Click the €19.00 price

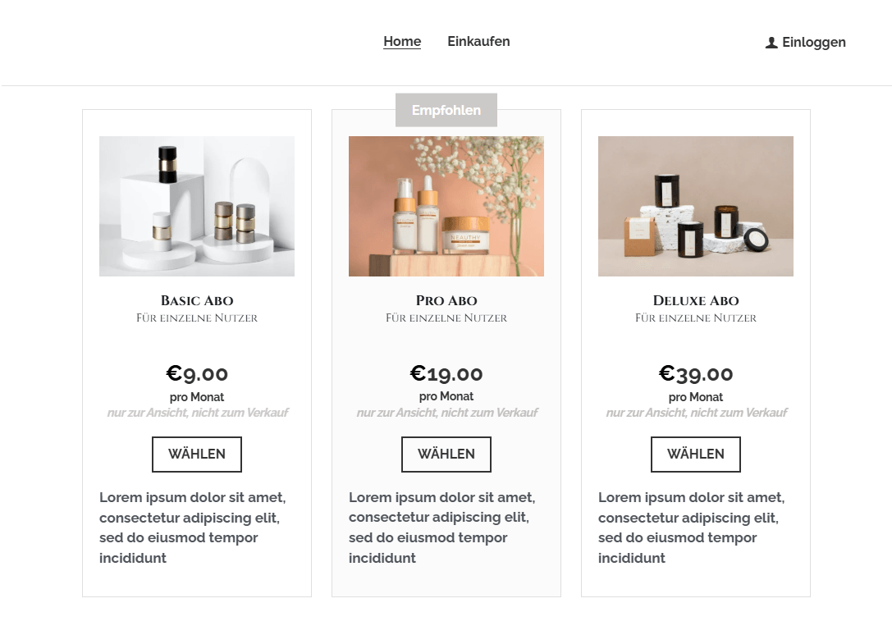446,373
